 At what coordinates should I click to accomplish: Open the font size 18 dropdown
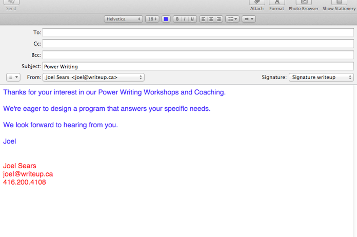pos(152,19)
